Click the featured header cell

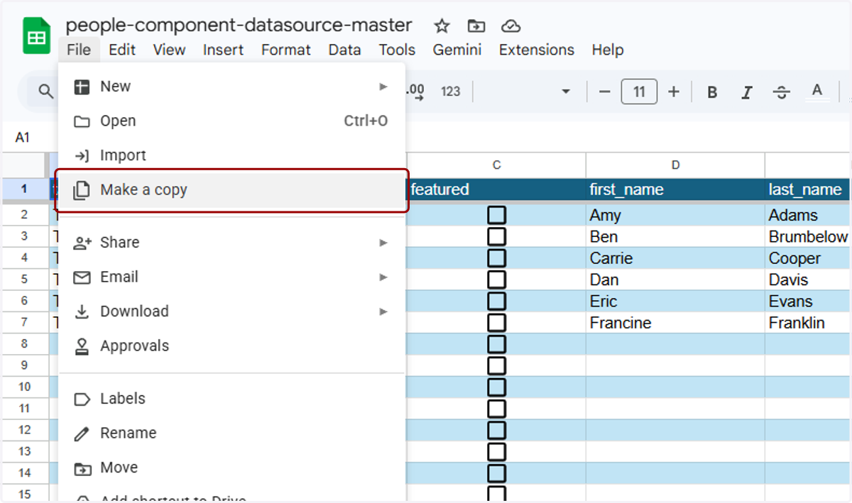point(496,189)
